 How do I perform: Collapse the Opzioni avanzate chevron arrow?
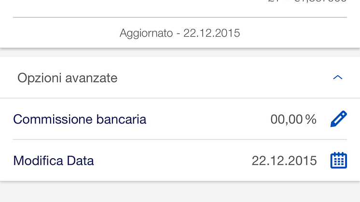[338, 78]
